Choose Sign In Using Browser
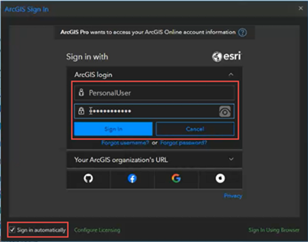 pyautogui.click(x=274, y=230)
